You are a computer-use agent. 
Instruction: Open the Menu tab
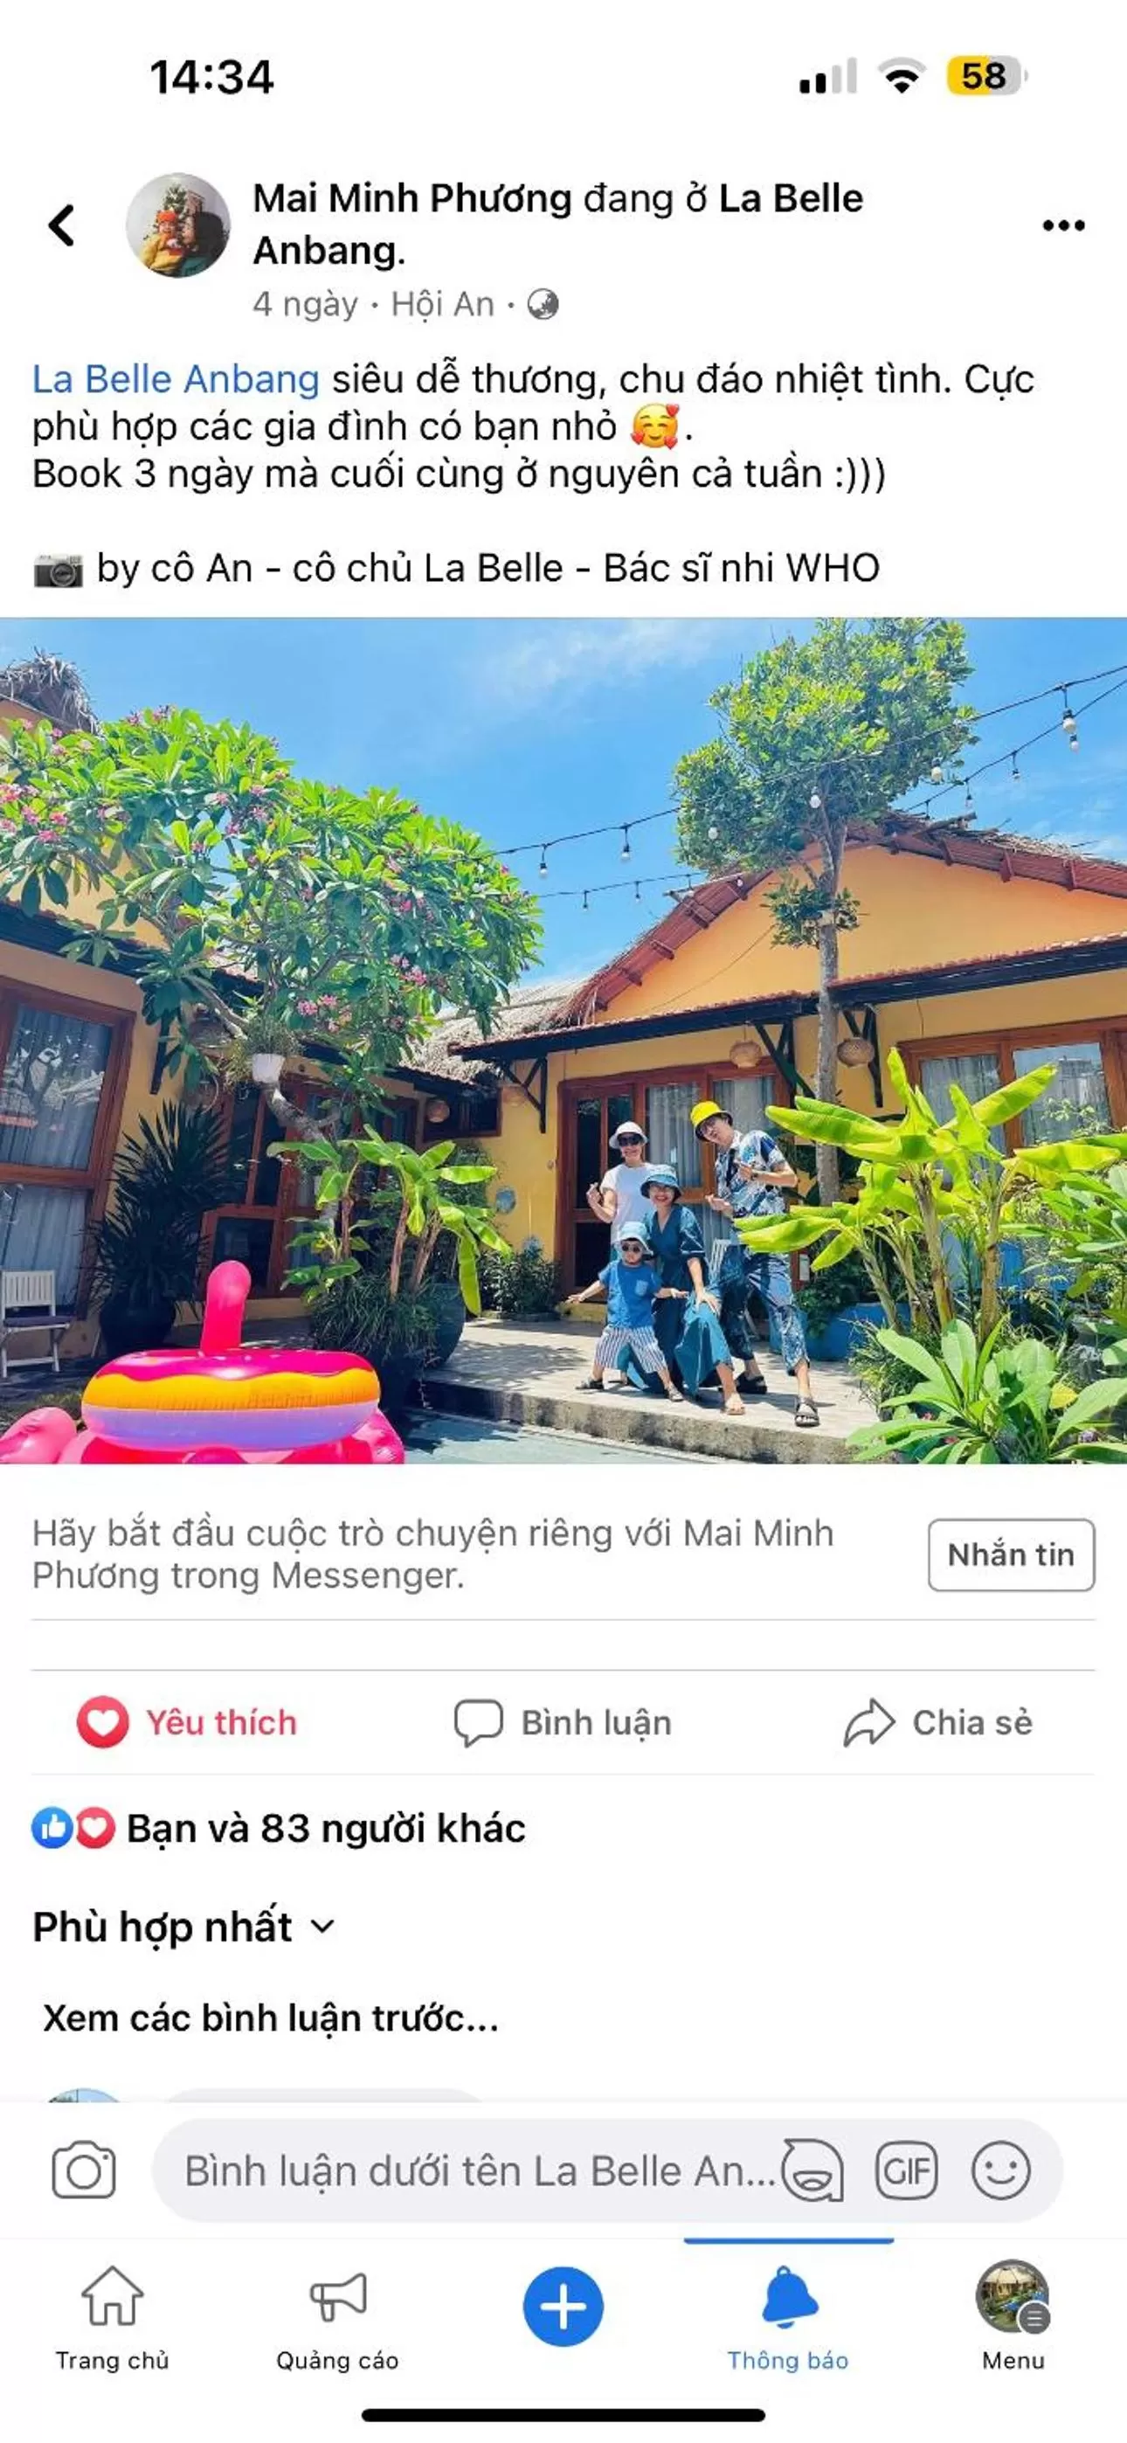[1013, 2318]
